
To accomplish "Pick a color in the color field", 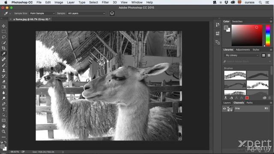I will 247,36.
